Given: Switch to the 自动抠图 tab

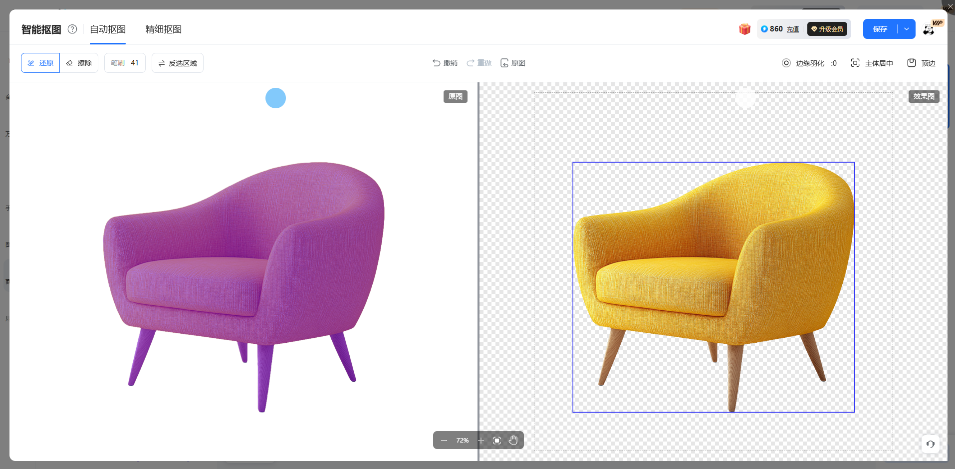Looking at the screenshot, I should point(108,29).
